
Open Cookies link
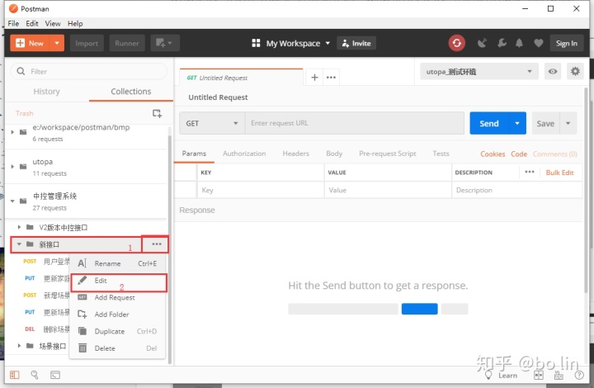[493, 154]
